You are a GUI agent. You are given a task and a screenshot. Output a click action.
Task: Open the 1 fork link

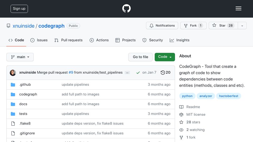click(x=187, y=137)
